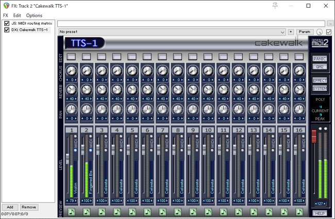Screen dimensions: 335x219
Task: Open the Edit button for channel 4
Action: pos(116,57)
